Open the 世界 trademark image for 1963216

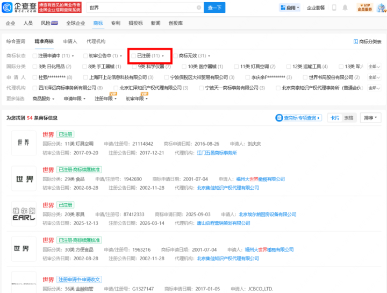tap(24, 249)
